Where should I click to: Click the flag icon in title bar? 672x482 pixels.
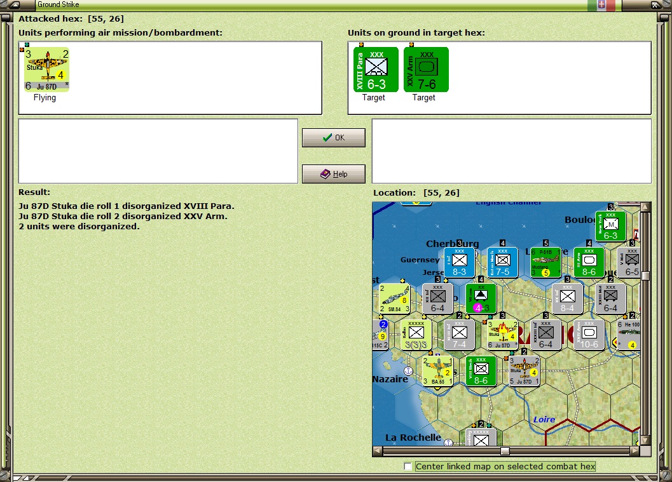point(601,4)
